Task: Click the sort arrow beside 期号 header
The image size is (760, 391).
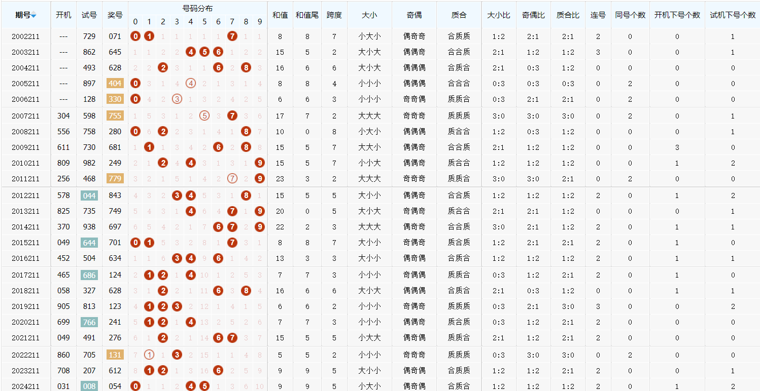Action: pos(33,16)
